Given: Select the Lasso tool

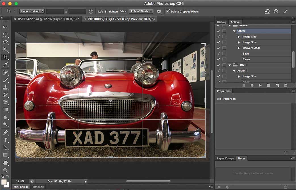Looking at the screenshot, I should [5, 42].
